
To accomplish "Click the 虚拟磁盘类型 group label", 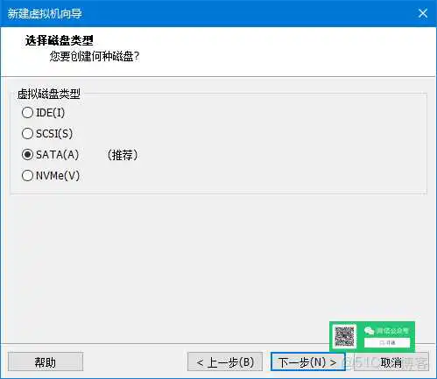I will click(49, 94).
